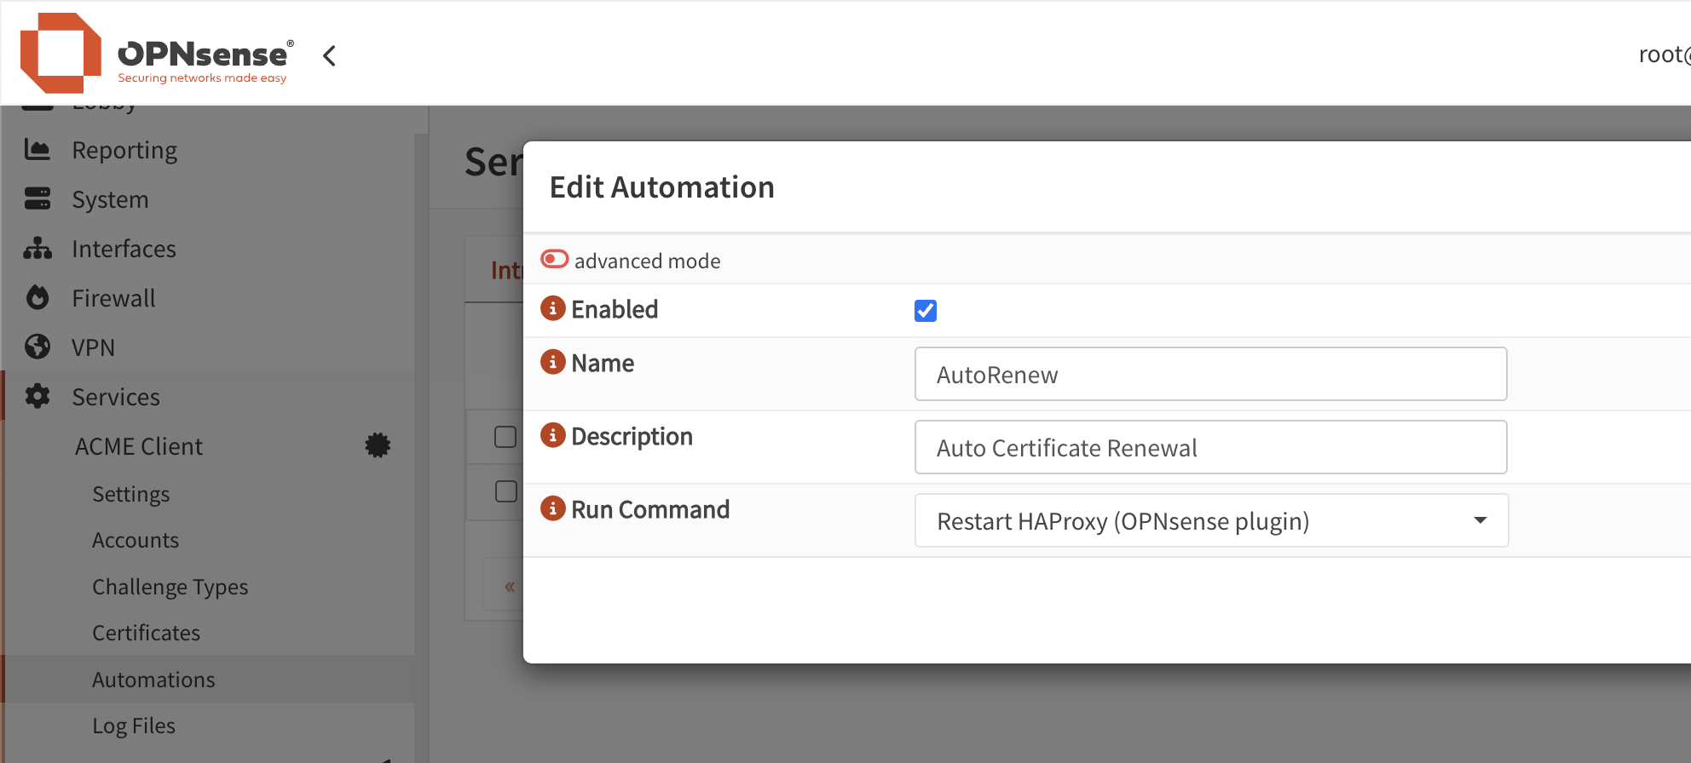Expand the Interfaces menu section
The height and width of the screenshot is (763, 1691).
click(124, 249)
